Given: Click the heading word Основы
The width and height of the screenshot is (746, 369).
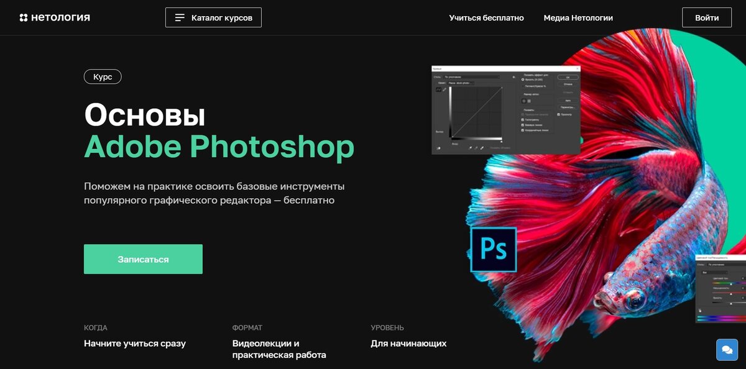Looking at the screenshot, I should pyautogui.click(x=145, y=114).
